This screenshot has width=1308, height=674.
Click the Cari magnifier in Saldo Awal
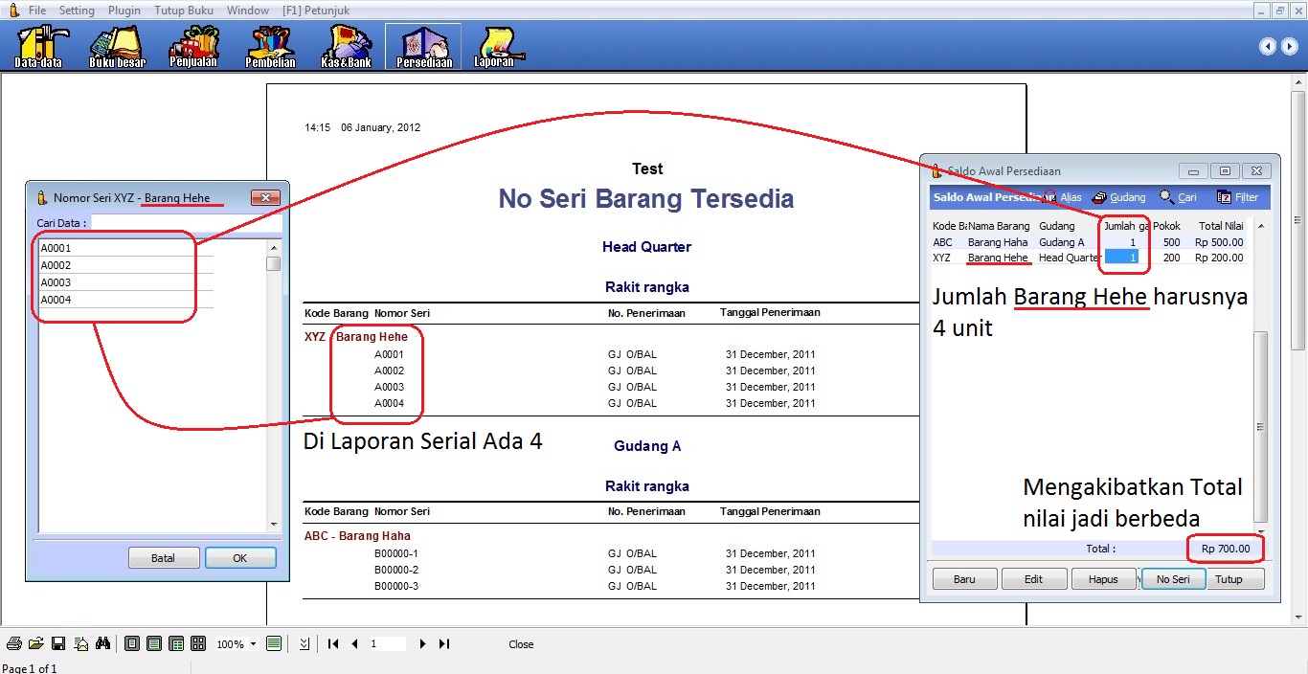[x=1179, y=197]
